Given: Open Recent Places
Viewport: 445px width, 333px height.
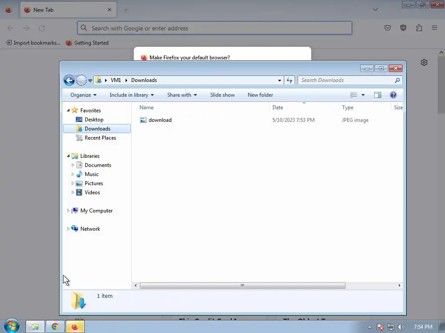Looking at the screenshot, I should 100,137.
